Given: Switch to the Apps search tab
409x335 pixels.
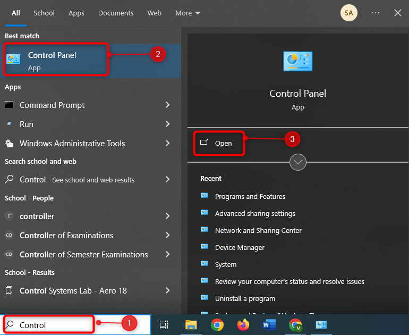Looking at the screenshot, I should (76, 13).
